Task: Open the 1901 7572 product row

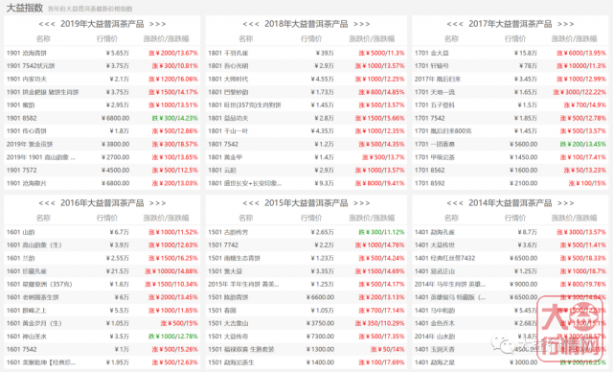Action: coord(102,170)
